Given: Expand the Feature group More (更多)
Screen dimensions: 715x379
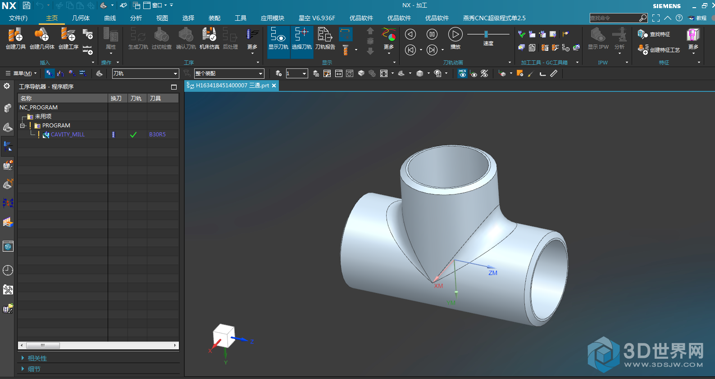Looking at the screenshot, I should pyautogui.click(x=693, y=41).
